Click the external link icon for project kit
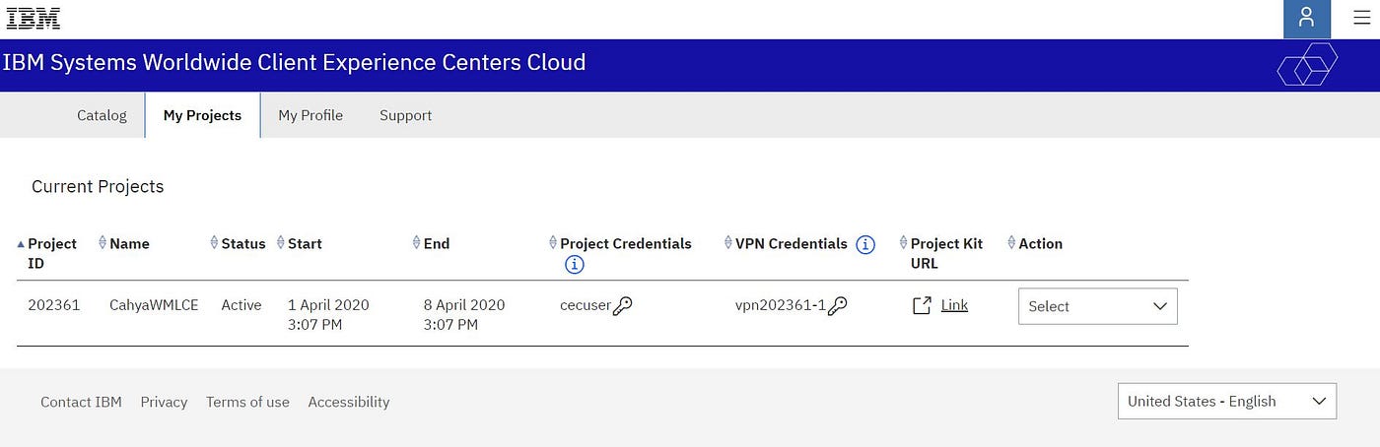Screen dimensions: 1380x447 (922, 306)
